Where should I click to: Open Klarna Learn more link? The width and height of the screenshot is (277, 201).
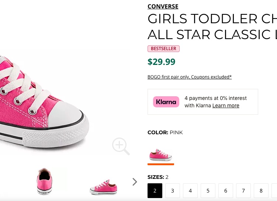(226, 105)
